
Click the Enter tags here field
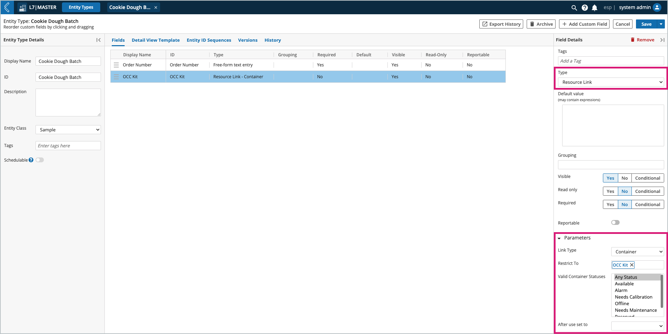pyautogui.click(x=68, y=146)
